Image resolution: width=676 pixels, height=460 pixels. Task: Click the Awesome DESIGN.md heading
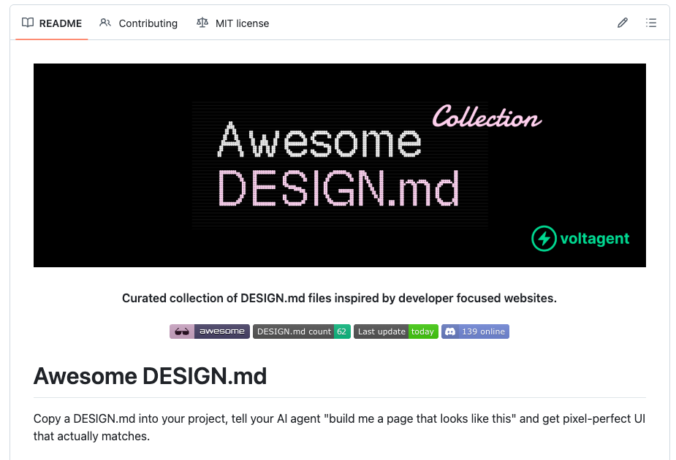pos(150,376)
